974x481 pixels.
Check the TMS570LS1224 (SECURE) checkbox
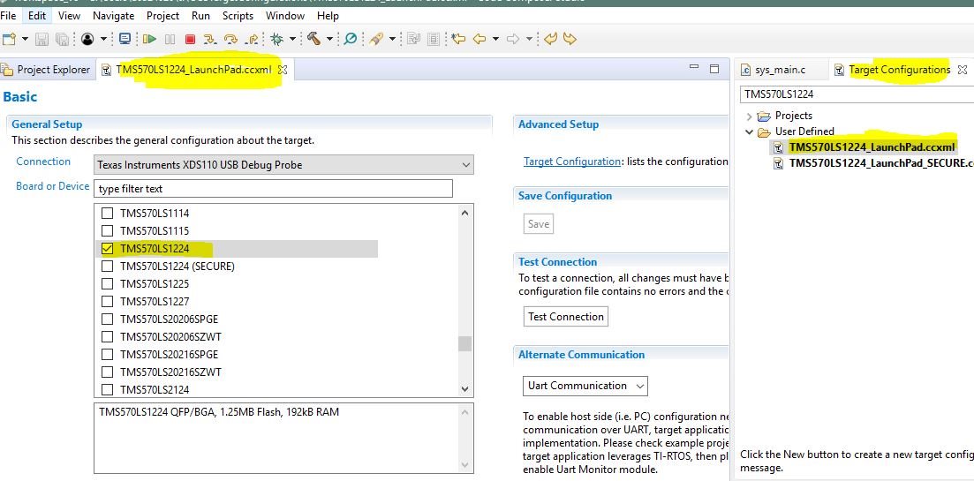108,267
